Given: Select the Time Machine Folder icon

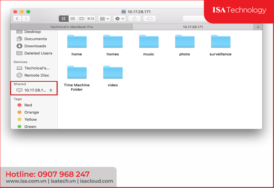Looking at the screenshot, I should (77, 72).
